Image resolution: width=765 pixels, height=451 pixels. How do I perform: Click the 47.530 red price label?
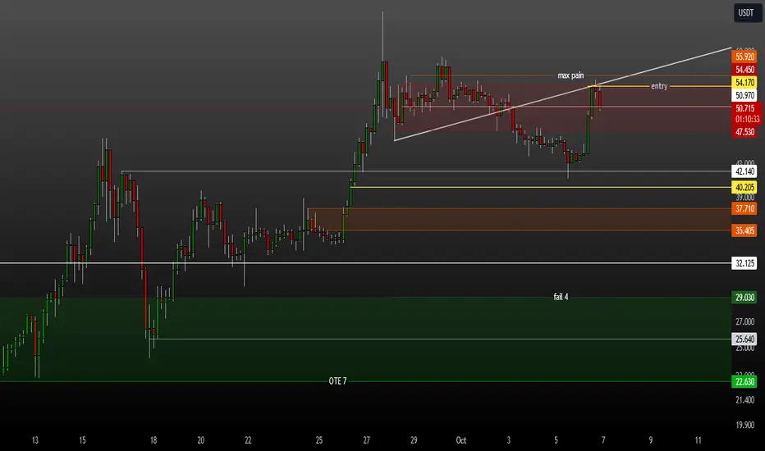coord(744,132)
